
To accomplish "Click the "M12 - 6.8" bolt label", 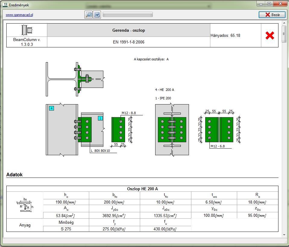I will coord(218,146).
